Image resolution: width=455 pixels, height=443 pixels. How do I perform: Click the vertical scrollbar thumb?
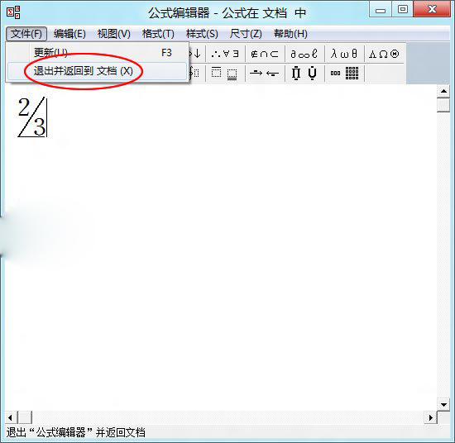coord(443,105)
